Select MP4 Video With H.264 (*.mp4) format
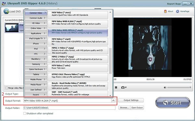 click(78, 24)
